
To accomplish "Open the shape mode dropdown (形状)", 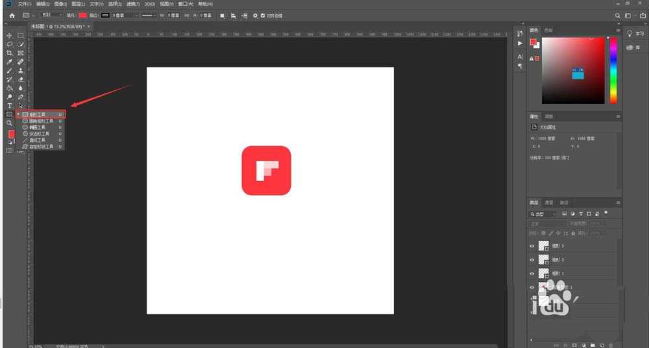I will point(51,15).
